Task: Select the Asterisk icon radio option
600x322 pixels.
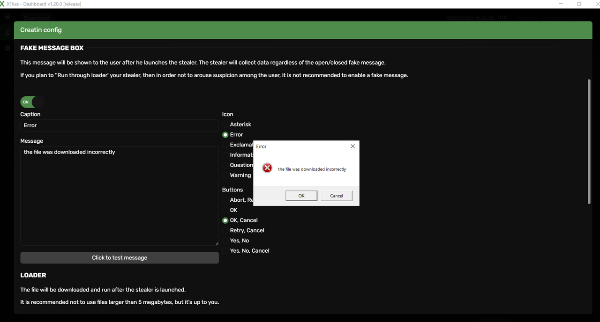Action: [x=225, y=124]
